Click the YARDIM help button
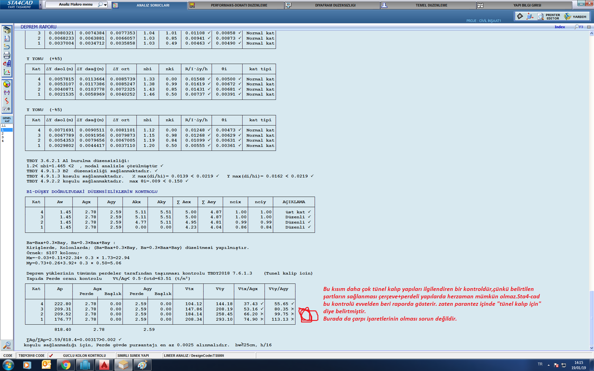The height and width of the screenshot is (371, 594). tap(576, 17)
